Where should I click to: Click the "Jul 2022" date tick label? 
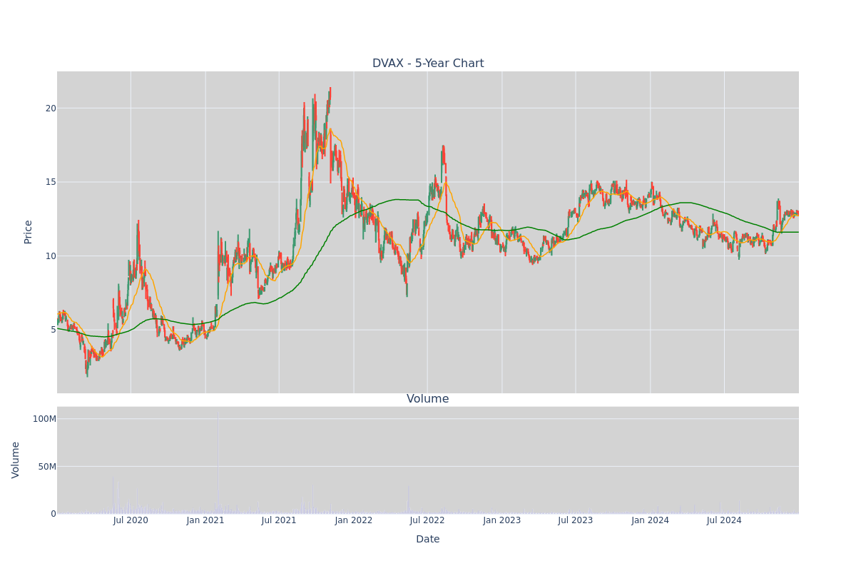[x=427, y=520]
